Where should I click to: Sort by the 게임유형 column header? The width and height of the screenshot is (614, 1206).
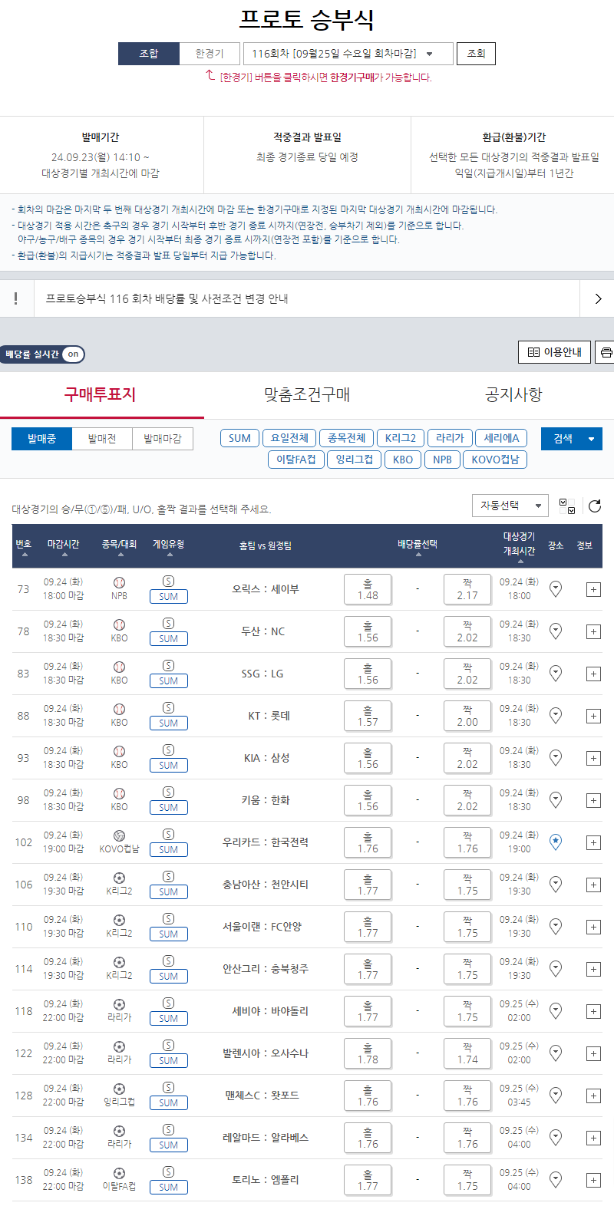point(168,545)
